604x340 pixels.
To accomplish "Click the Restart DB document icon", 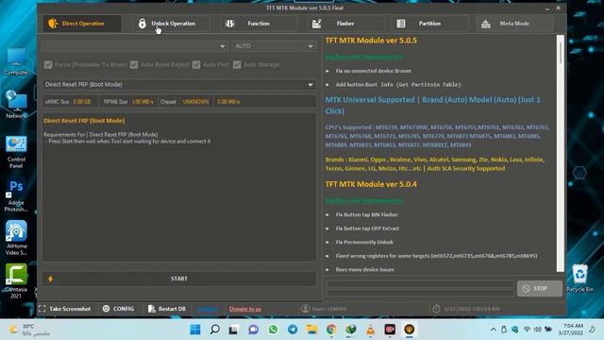I will (151, 309).
